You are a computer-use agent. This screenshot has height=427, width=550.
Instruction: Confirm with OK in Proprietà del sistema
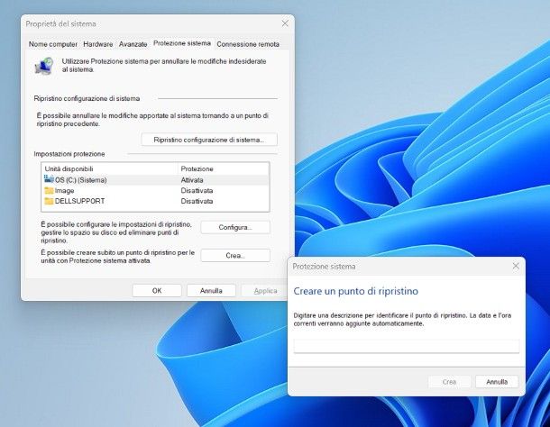157,291
